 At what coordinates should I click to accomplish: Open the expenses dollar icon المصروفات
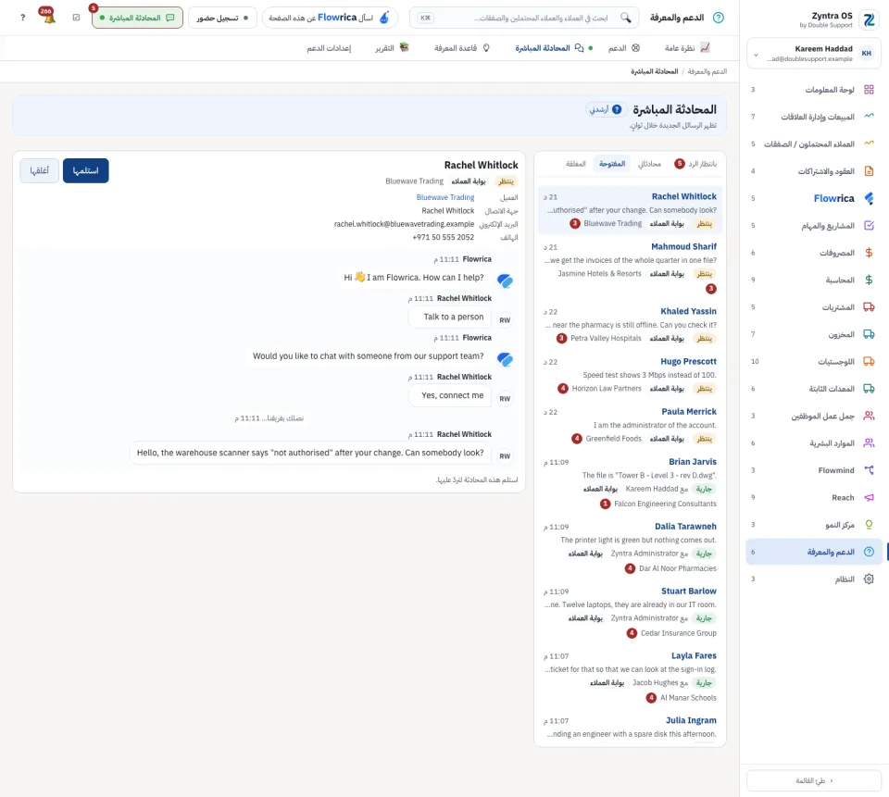(869, 253)
